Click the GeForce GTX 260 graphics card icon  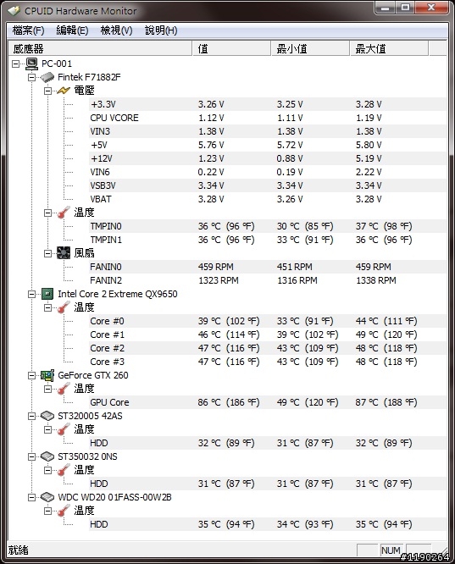tap(47, 375)
